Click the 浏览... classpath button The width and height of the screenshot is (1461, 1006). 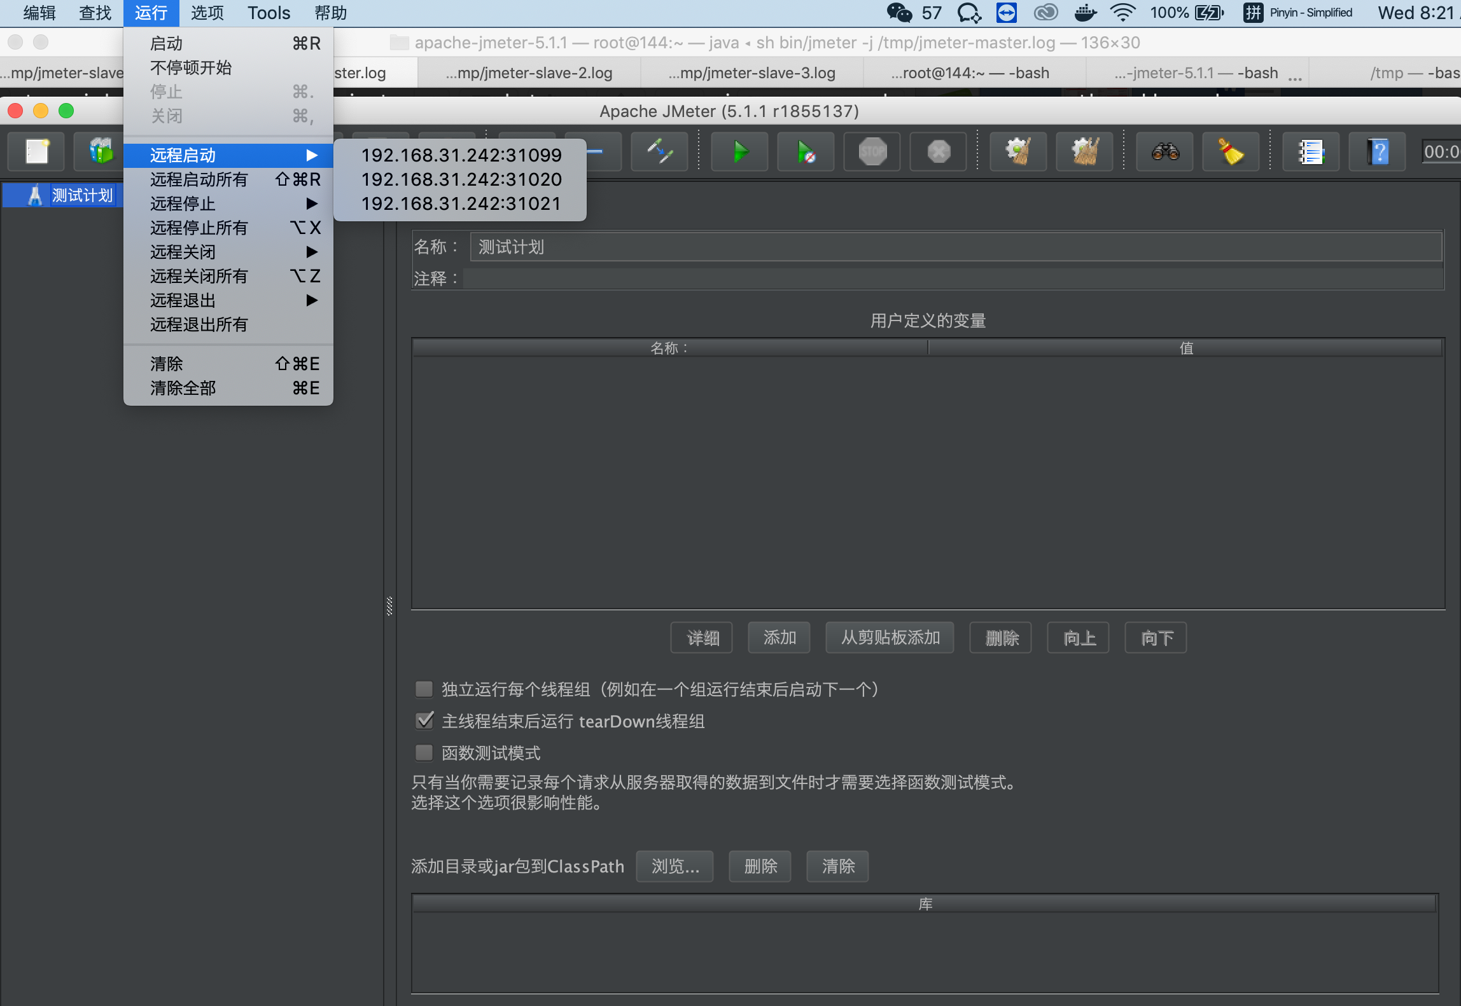[x=675, y=866]
